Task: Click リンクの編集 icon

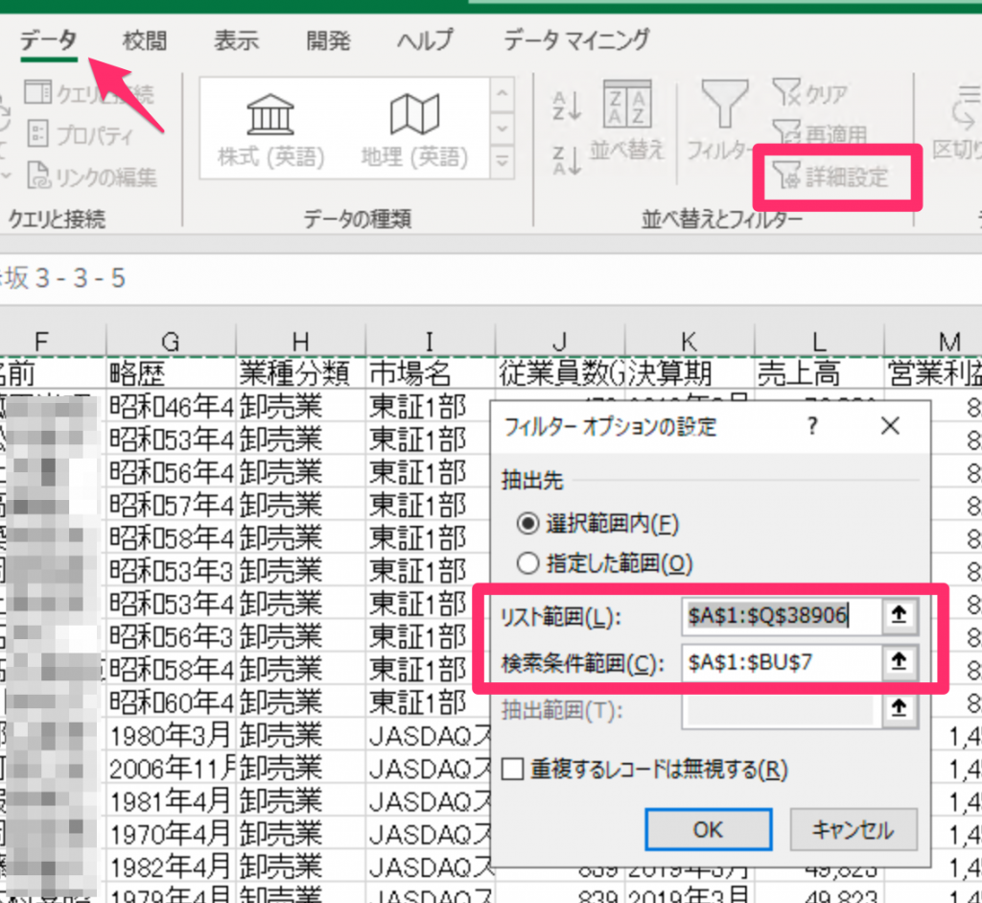Action: pyautogui.click(x=91, y=176)
